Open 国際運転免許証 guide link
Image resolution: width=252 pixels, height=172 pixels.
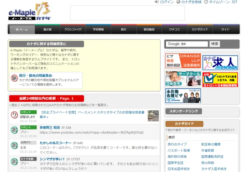212,157
